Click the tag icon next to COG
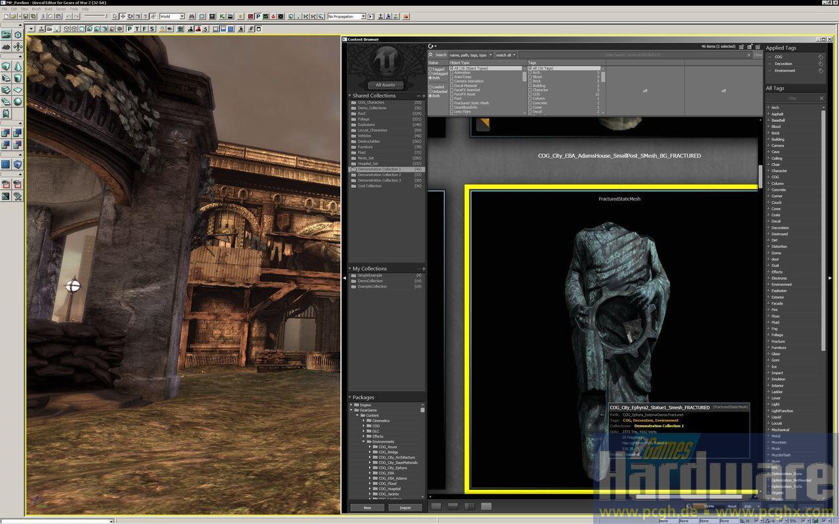This screenshot has height=524, width=839. (821, 57)
